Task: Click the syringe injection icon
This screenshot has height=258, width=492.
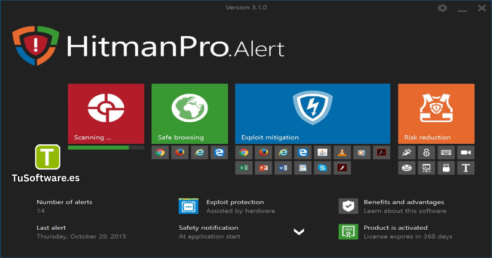Action: point(407,153)
